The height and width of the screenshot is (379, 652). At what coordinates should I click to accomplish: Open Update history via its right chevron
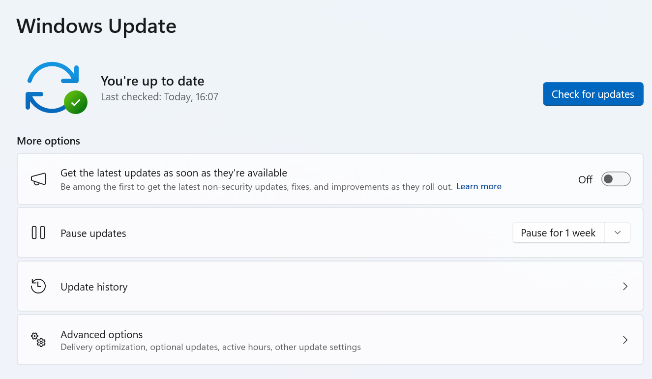tap(625, 286)
